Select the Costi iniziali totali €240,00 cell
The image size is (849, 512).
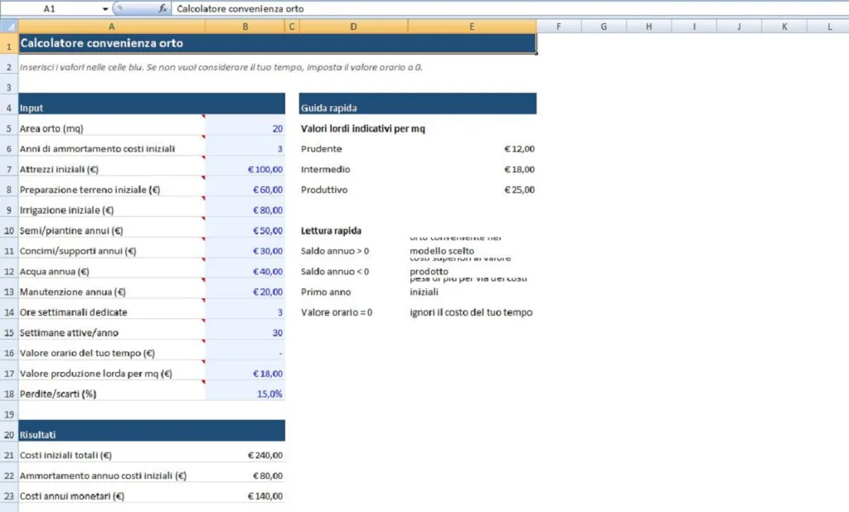point(245,455)
